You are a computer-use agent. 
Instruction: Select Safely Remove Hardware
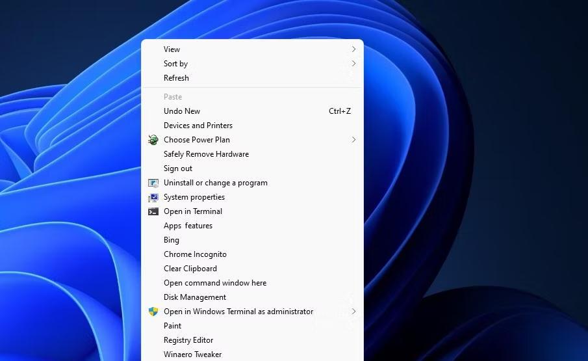pos(206,154)
